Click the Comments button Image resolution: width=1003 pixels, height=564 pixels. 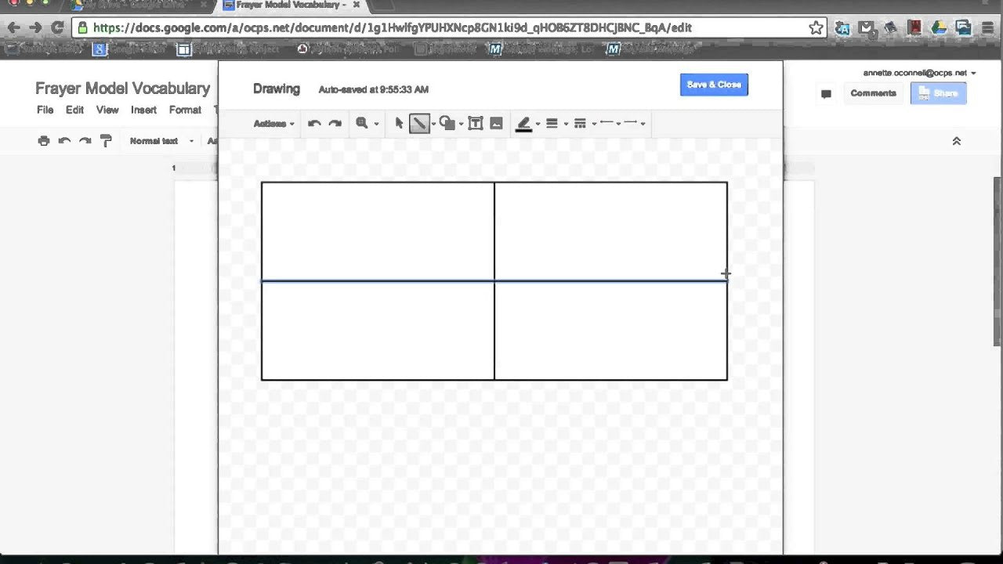coord(873,93)
